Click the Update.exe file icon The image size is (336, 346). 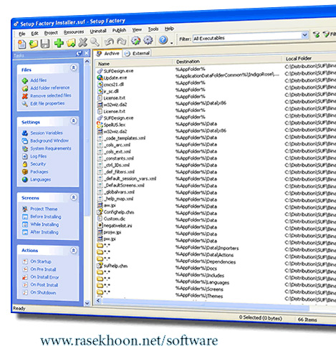coord(100,77)
